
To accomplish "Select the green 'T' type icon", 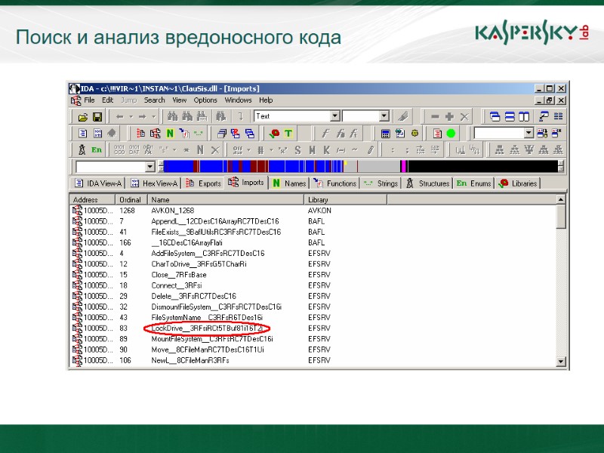I will pos(287,132).
